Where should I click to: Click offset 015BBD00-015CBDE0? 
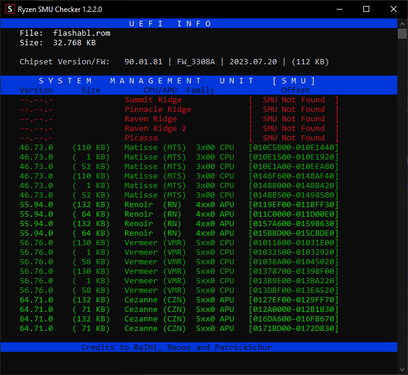click(x=294, y=233)
